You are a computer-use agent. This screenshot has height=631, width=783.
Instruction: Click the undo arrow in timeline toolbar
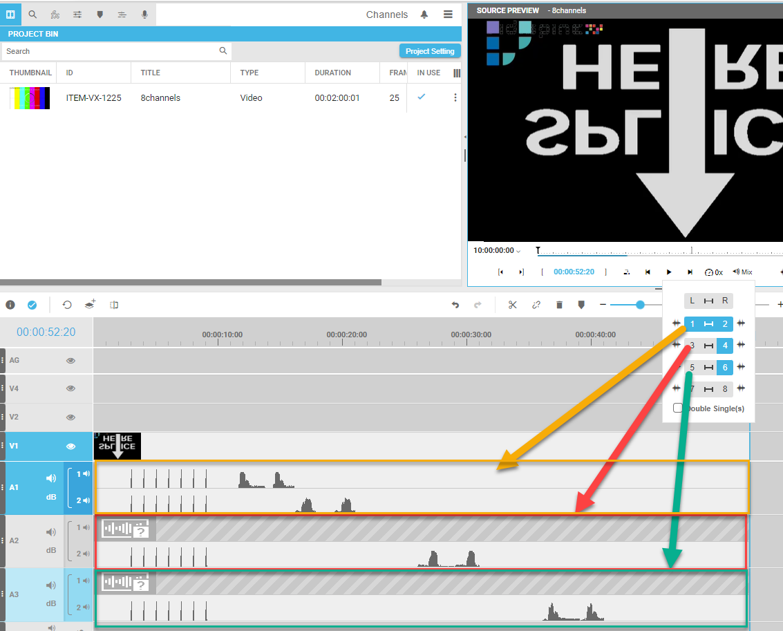tap(455, 305)
